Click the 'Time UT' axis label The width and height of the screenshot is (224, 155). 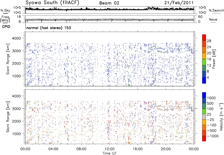tap(109, 153)
